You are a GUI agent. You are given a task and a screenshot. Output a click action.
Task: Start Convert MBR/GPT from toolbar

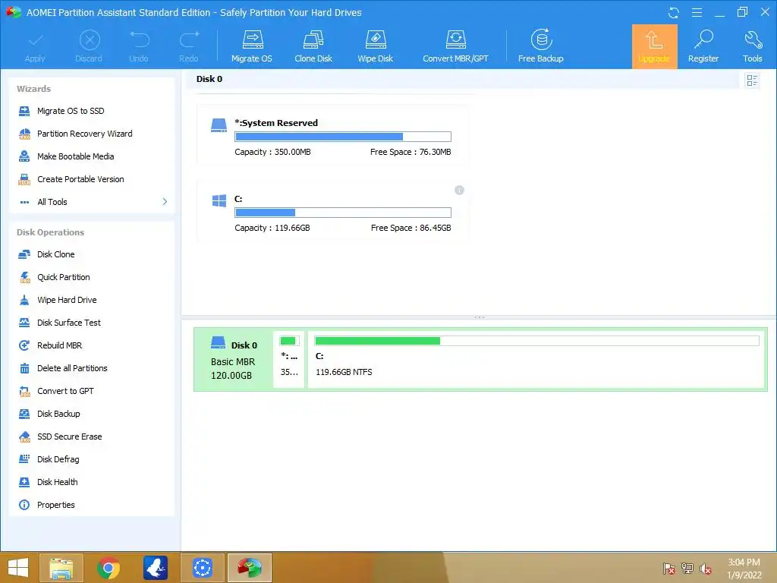coord(455,46)
